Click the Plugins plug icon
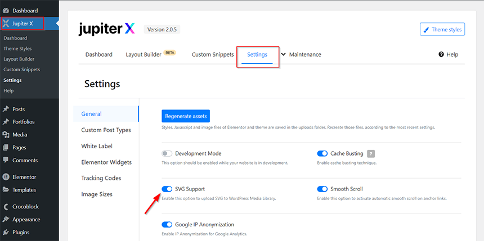Screen dimensions: 484x241 click(x=6, y=233)
